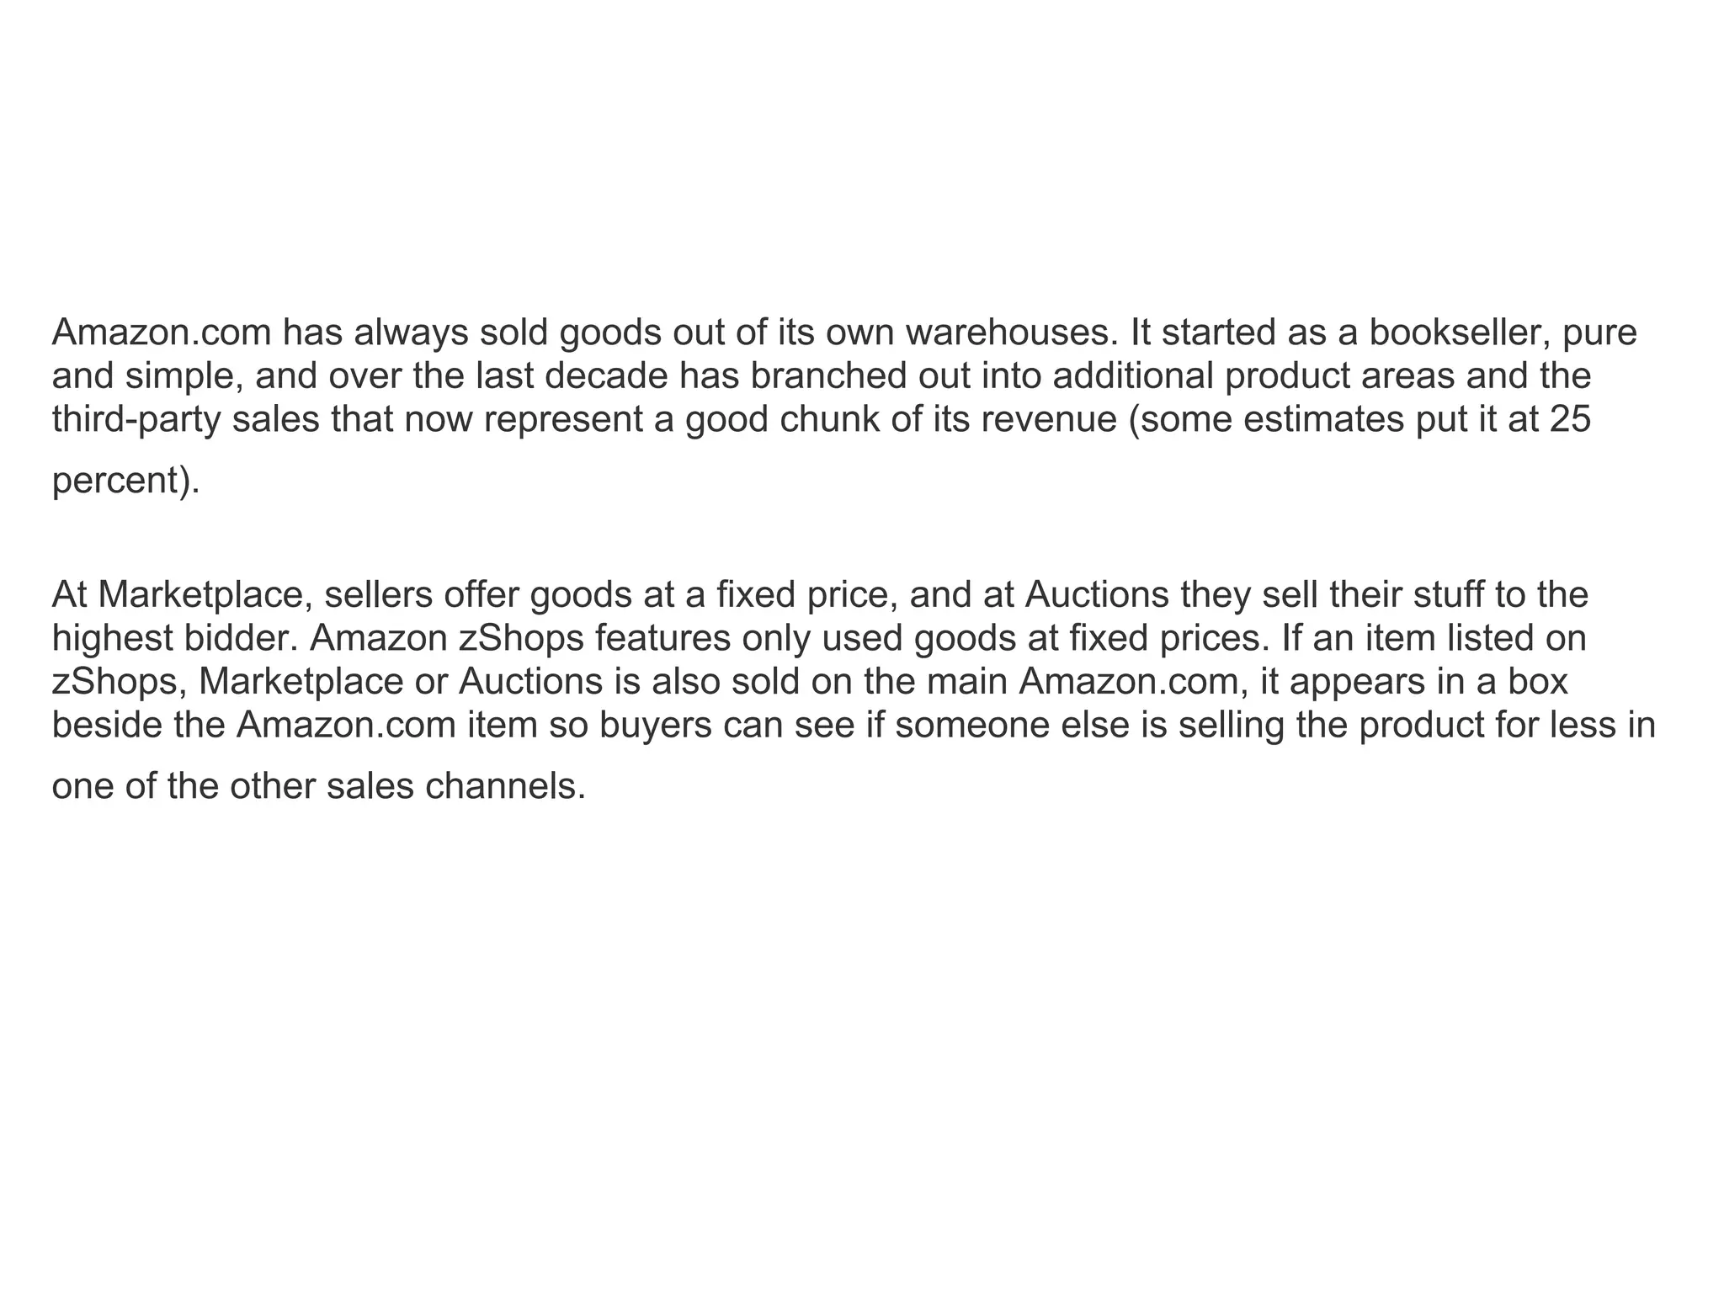Click the word "buyers"

652,726
